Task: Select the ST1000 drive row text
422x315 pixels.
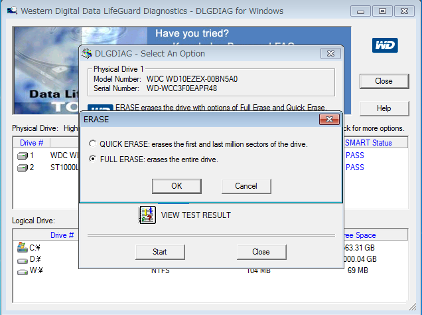Action: [64, 167]
